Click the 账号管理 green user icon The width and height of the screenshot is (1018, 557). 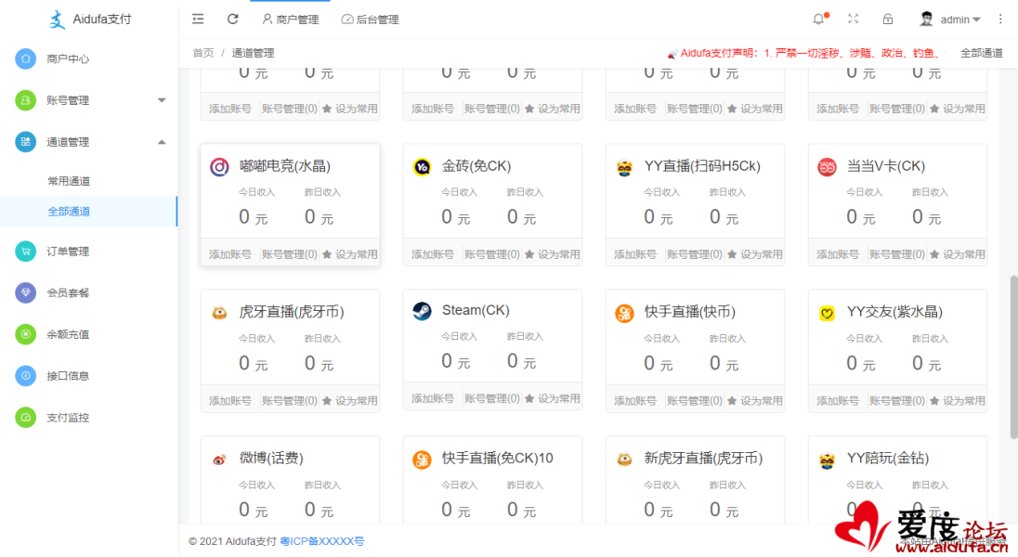[25, 100]
